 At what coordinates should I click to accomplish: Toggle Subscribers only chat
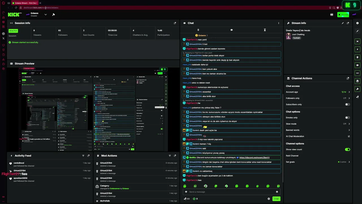348,104
